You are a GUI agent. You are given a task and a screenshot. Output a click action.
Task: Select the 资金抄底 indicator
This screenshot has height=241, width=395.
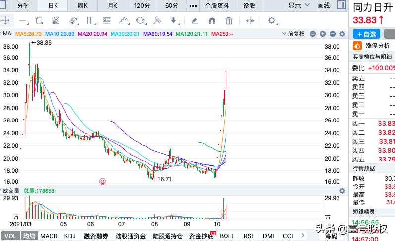(x=202, y=236)
